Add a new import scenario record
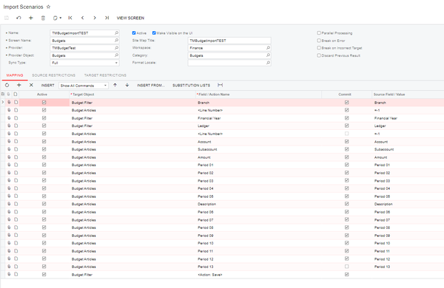The height and width of the screenshot is (288, 444). (x=31, y=18)
